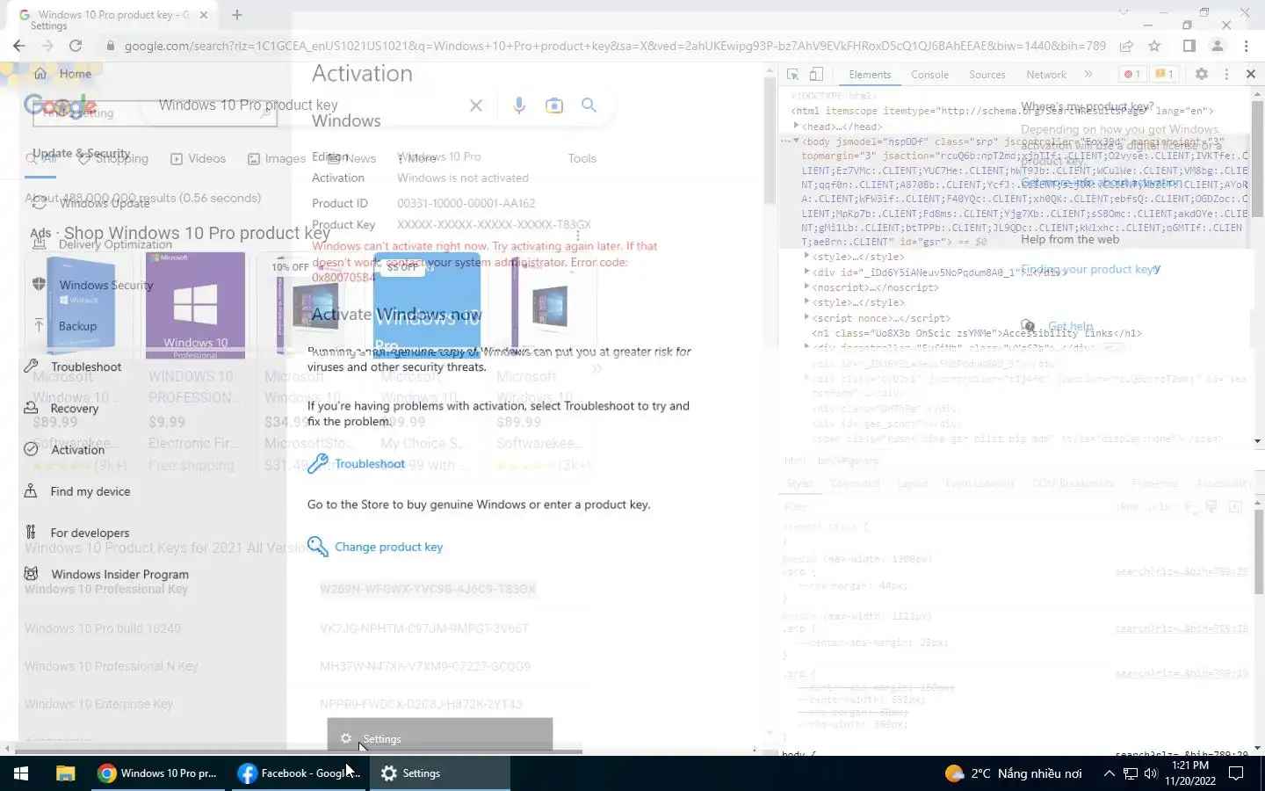Viewport: 1265px width, 791px height.
Task: Click the Change product key link
Action: pyautogui.click(x=375, y=547)
